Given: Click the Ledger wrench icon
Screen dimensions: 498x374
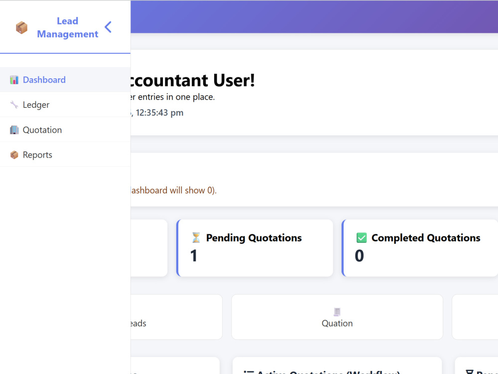Looking at the screenshot, I should tap(14, 105).
